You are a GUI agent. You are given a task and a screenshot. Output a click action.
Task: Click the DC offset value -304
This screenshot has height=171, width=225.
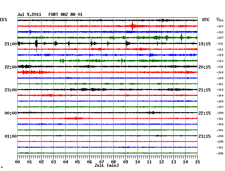tap(220, 96)
